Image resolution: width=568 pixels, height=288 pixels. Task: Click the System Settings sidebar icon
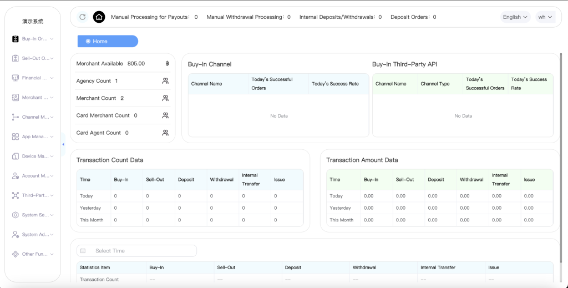coord(15,215)
